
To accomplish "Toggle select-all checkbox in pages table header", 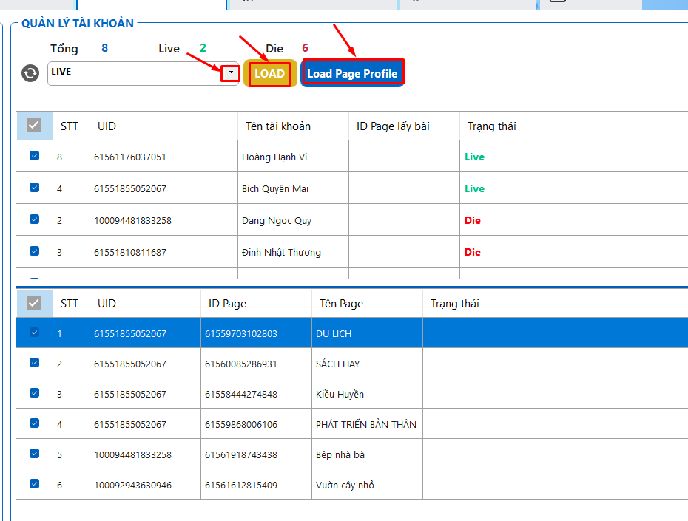I will (34, 303).
